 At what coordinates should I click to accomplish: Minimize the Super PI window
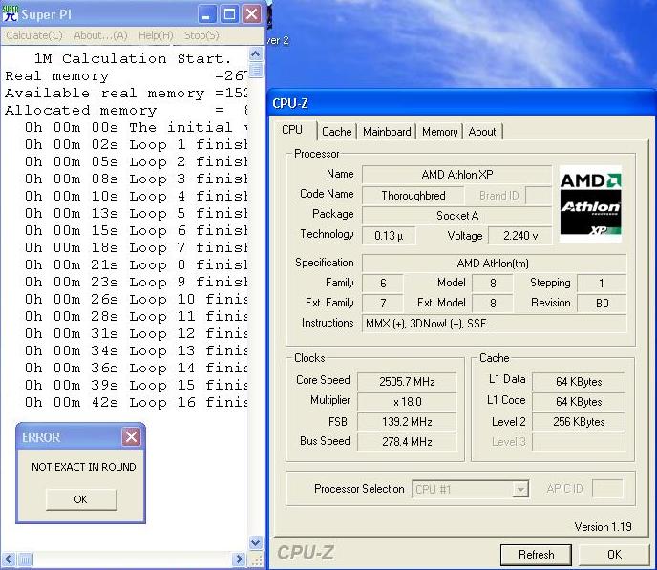(x=206, y=14)
